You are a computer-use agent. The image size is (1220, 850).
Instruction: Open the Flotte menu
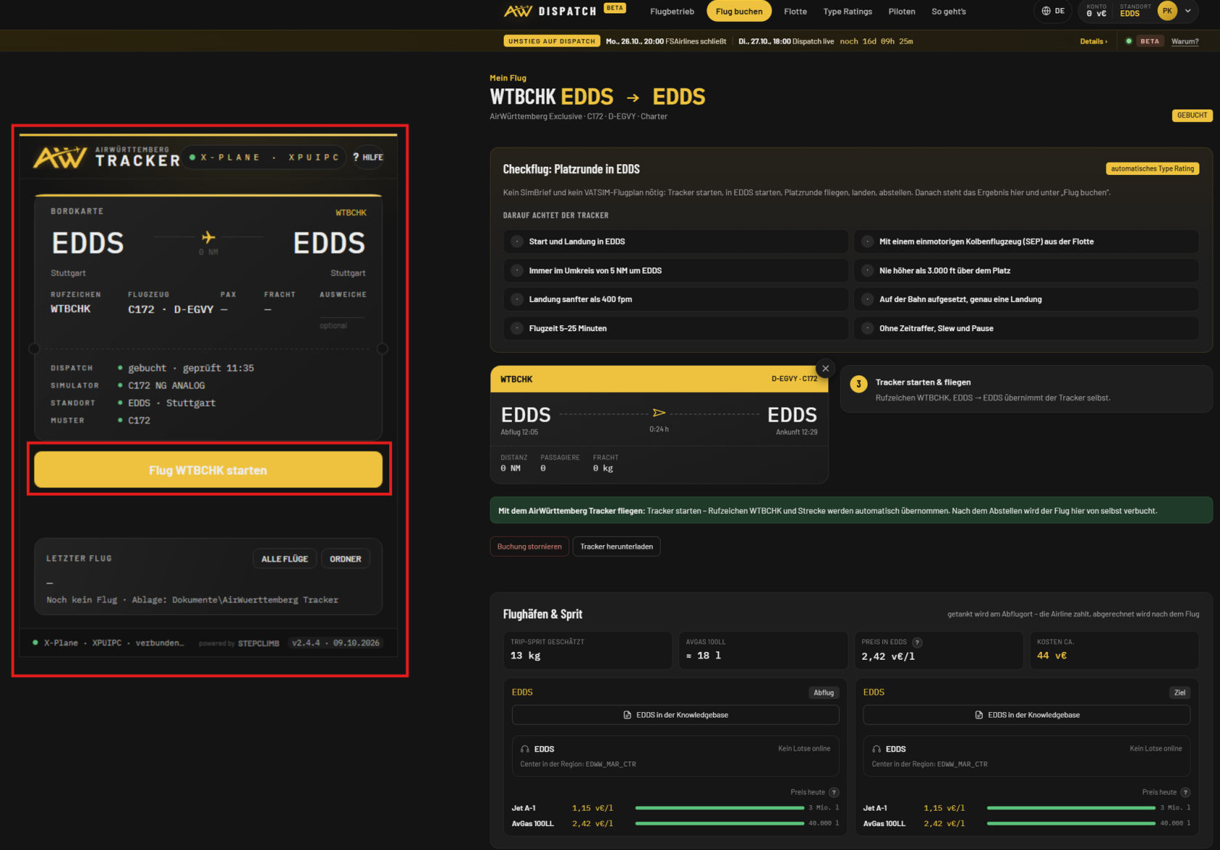(795, 12)
